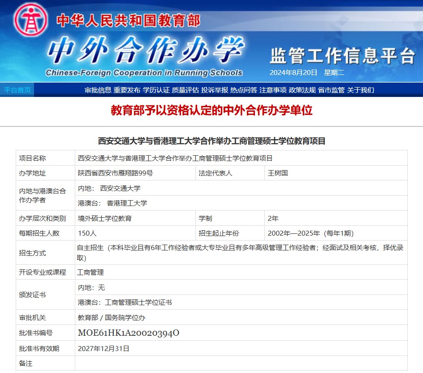Click 关于我们 in the navigation bar
Viewport: 423px width, 373px height.
tap(360, 90)
